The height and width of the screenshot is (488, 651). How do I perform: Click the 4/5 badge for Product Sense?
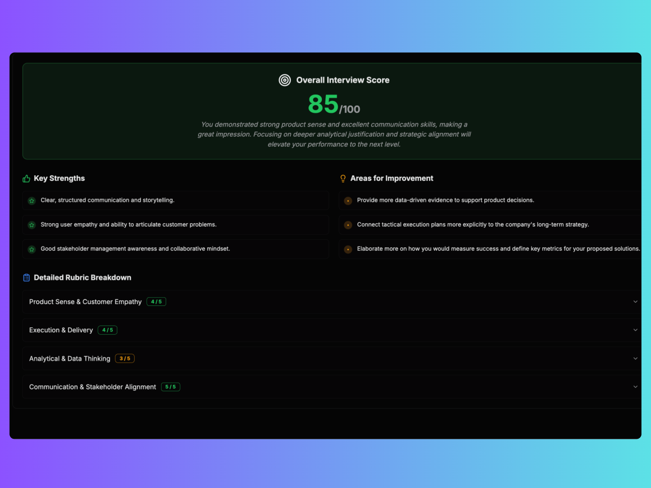tap(156, 301)
